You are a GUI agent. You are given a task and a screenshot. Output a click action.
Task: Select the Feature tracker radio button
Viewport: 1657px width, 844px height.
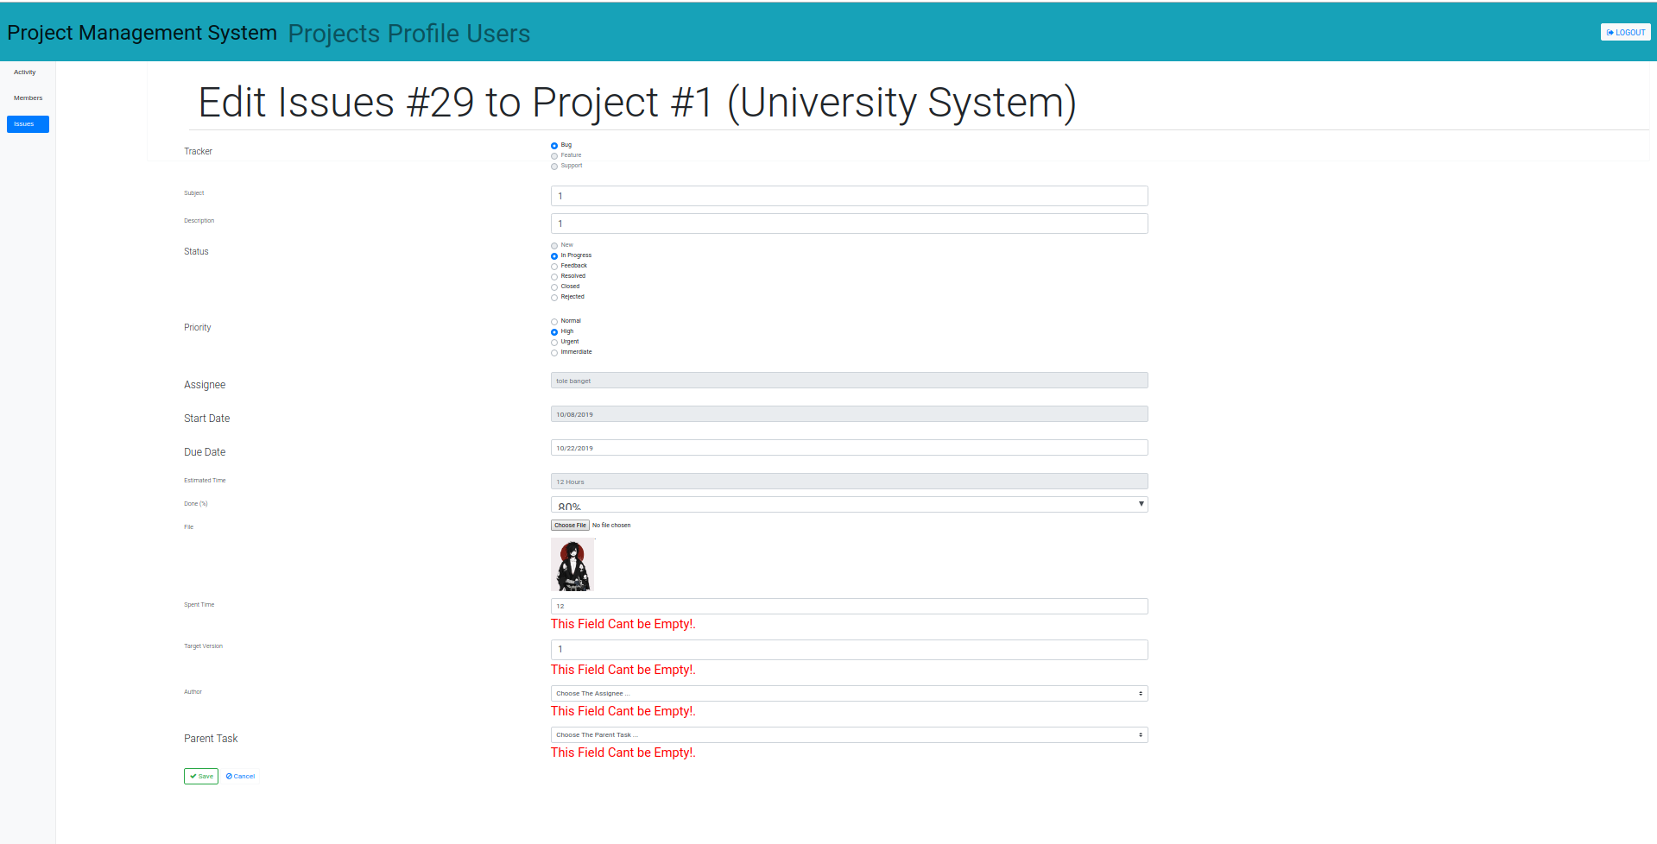tap(554, 156)
